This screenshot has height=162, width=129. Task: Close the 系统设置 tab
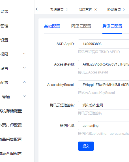67,10
